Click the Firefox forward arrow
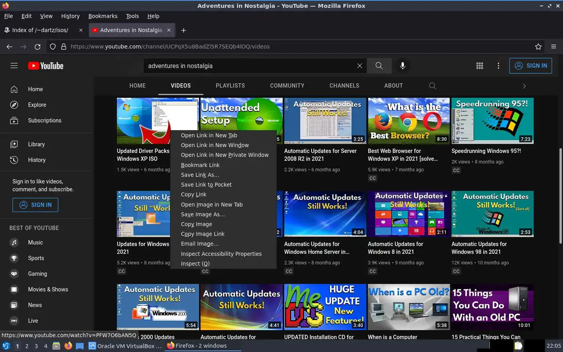The height and width of the screenshot is (352, 563). click(x=23, y=47)
